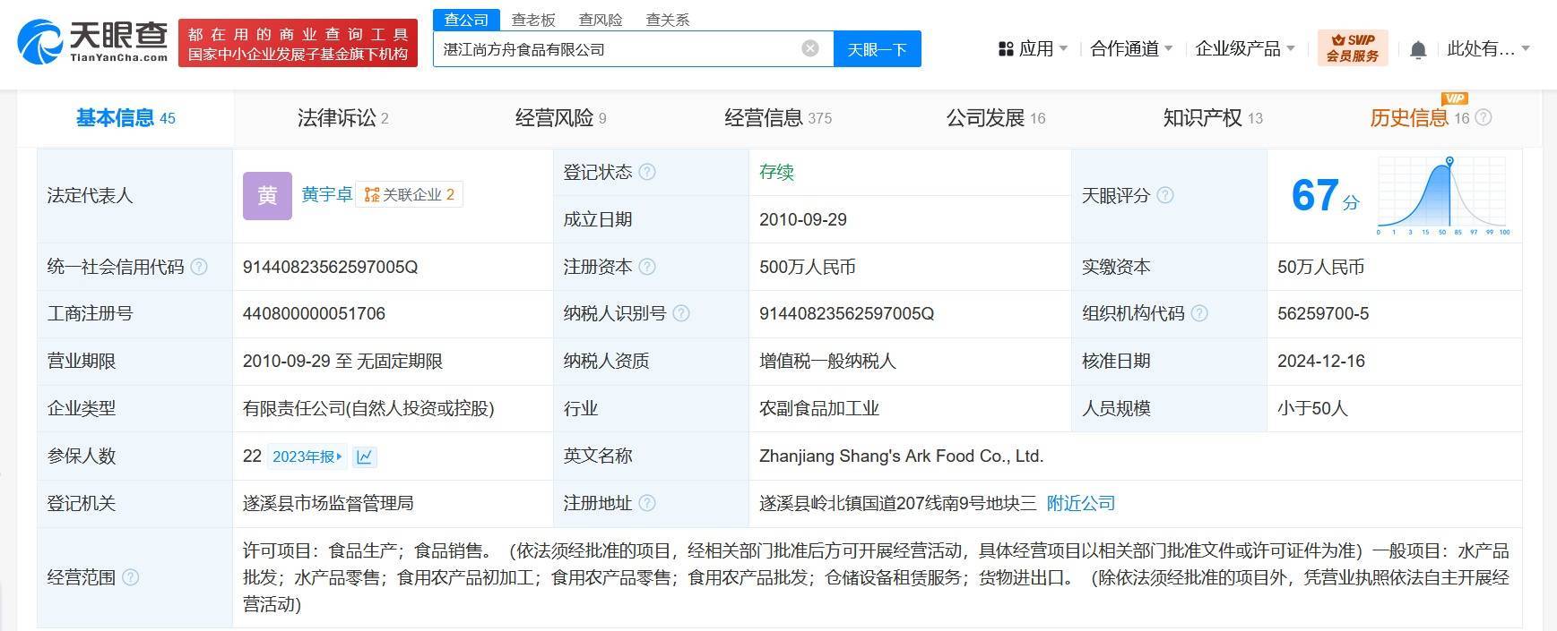
Task: Open the 企业级产品 dropdown
Action: 1244,48
